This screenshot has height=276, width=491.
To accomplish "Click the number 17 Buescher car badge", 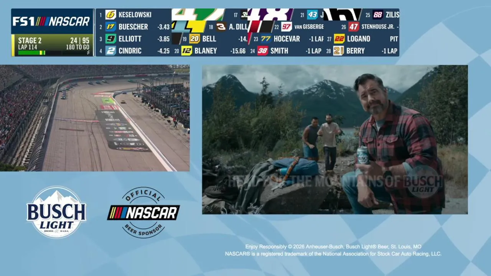I will 111,26.
